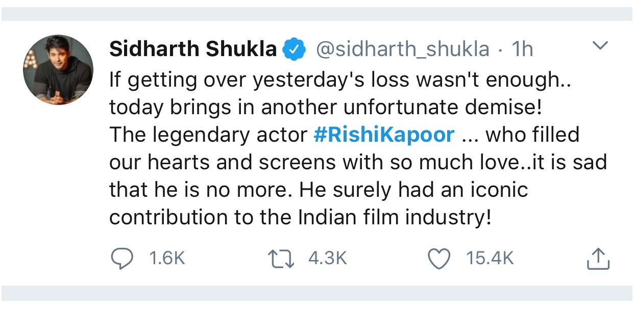Screen dimensions: 634x309
Task: Click the gray divider bar below the tweet
Action: pyautogui.click(x=317, y=293)
